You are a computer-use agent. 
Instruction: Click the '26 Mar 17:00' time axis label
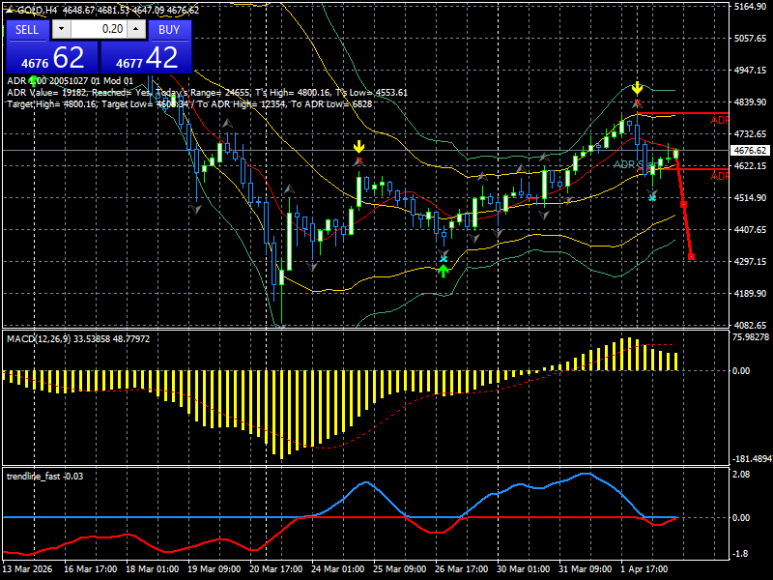(x=462, y=568)
